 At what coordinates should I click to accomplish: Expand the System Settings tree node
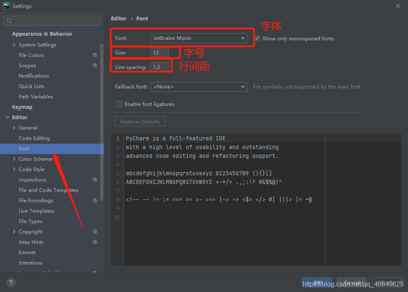coord(14,45)
